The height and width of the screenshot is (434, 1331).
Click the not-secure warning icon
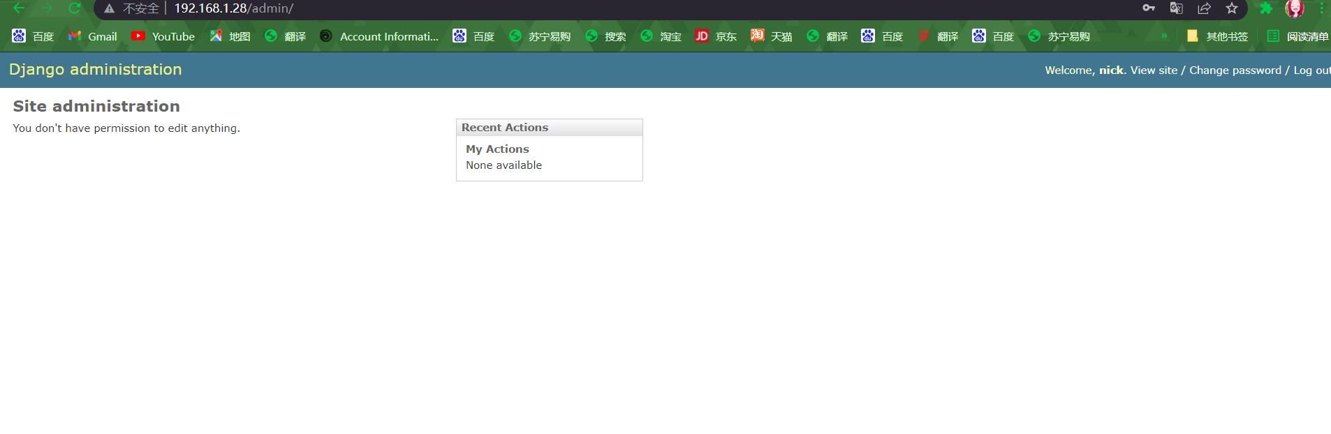point(110,8)
